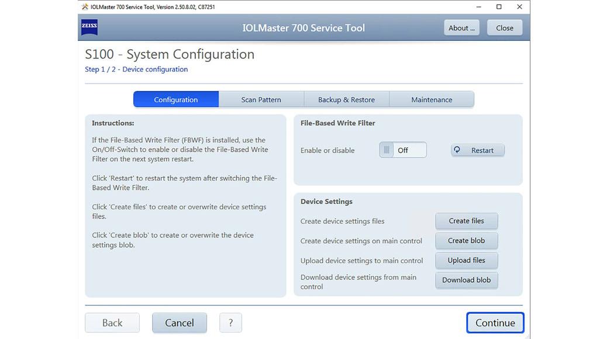Click Upload files button

(x=467, y=260)
